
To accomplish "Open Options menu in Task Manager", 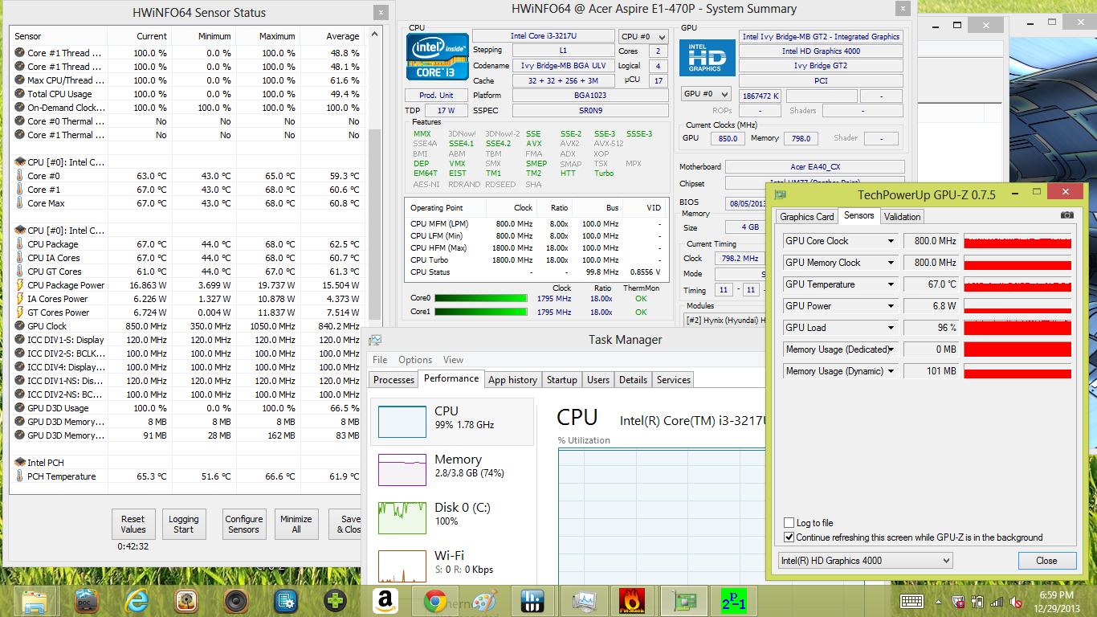I will point(415,360).
